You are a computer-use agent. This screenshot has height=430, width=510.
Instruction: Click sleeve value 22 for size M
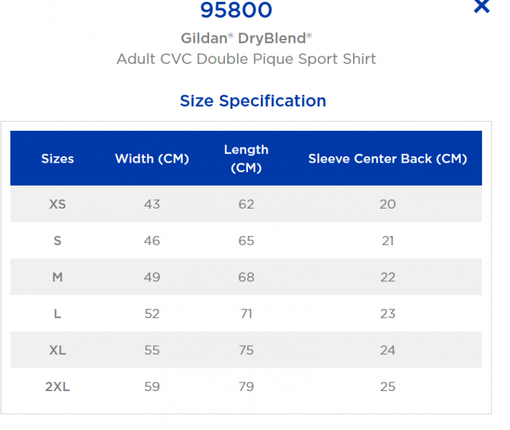click(388, 278)
